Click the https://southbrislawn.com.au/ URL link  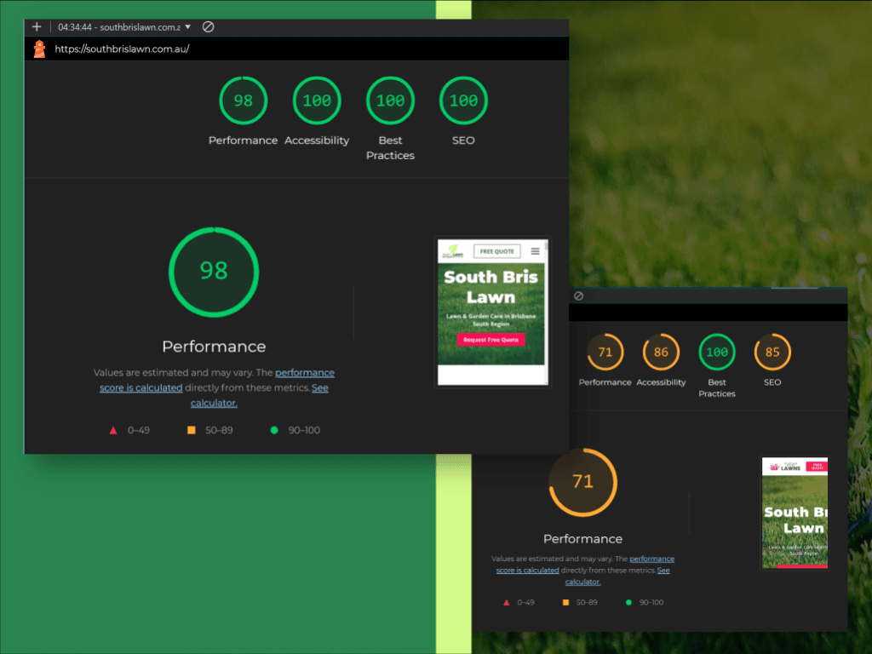[122, 49]
